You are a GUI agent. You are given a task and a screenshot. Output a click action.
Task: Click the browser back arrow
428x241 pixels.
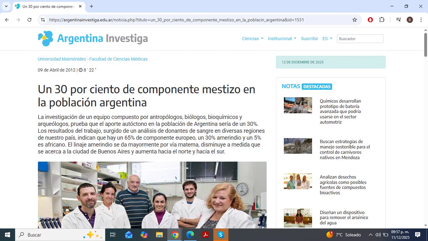[x=7, y=20]
